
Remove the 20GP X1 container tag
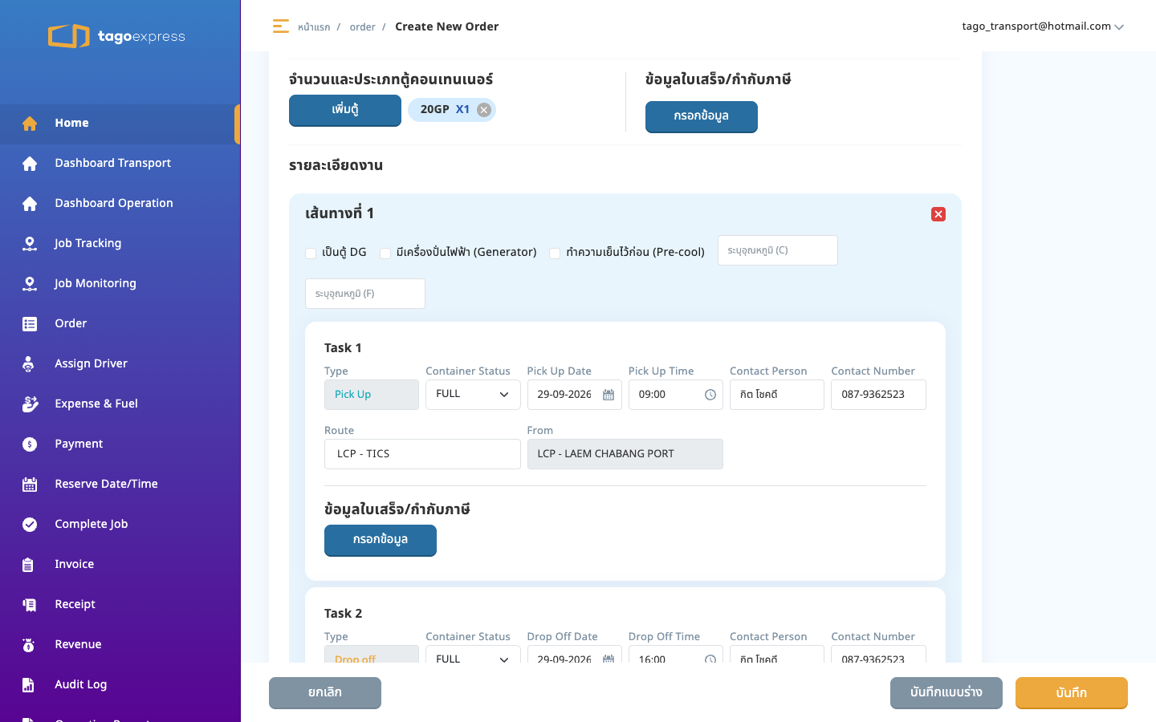pyautogui.click(x=484, y=110)
